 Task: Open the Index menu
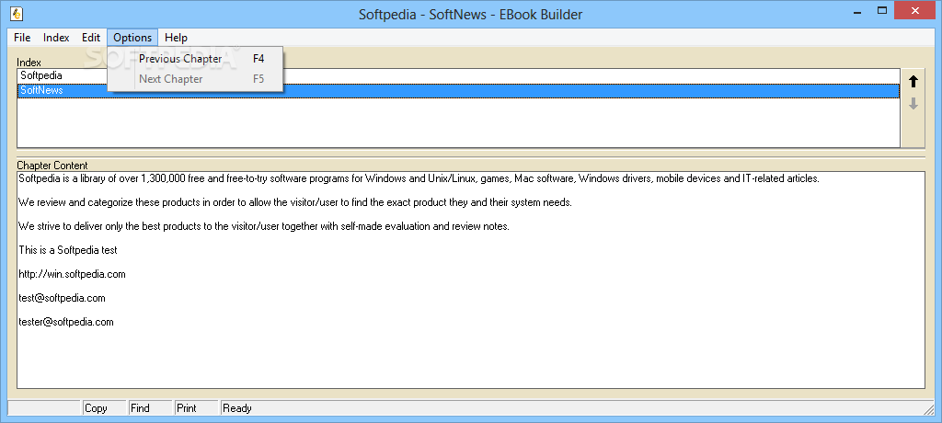click(x=56, y=38)
